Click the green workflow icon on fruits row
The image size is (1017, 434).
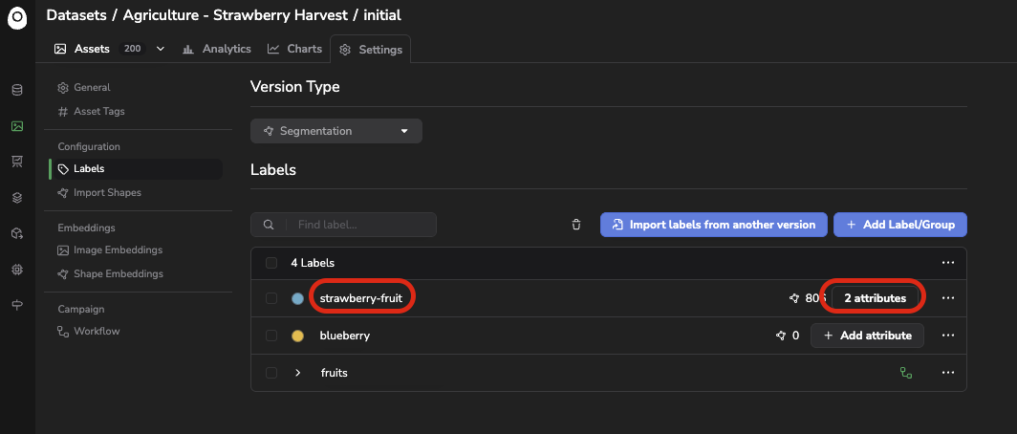click(906, 373)
